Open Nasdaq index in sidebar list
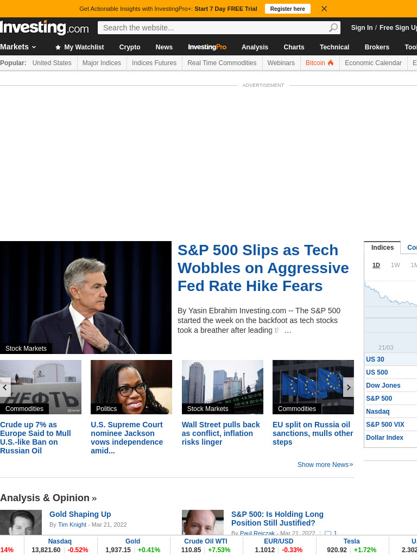This screenshot has width=417, height=556. (378, 412)
